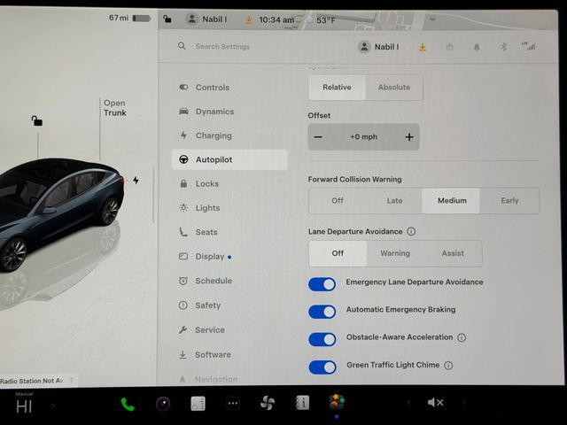The image size is (567, 425).
Task: Tap Open Trunk label
Action: tap(114, 108)
